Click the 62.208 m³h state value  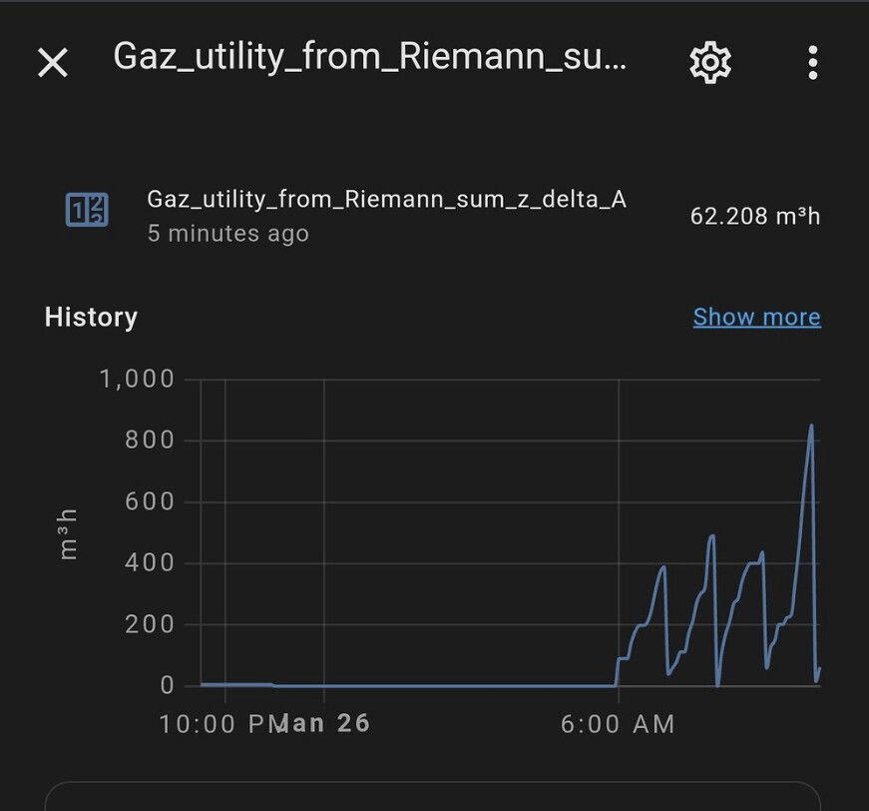tap(755, 216)
